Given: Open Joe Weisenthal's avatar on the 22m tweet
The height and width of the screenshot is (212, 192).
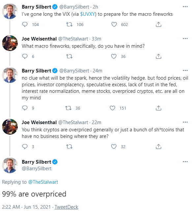Looking at the screenshot, I should coord(10,127).
